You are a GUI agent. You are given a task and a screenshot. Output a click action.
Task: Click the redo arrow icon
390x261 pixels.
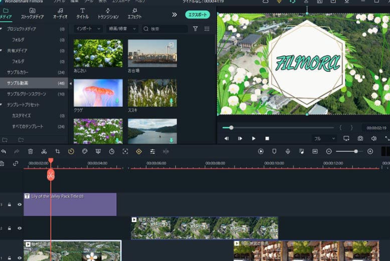click(17, 151)
